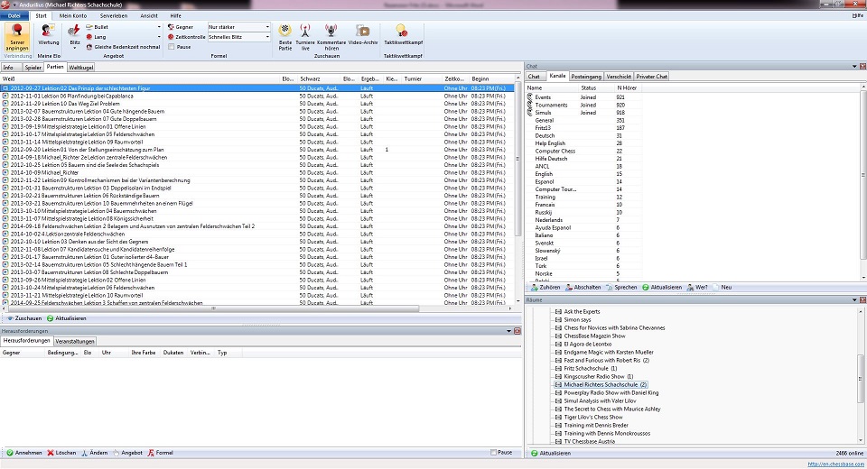Screen dimensions: 867x469
Task: Click the Server anpingen icon
Action: point(17,38)
